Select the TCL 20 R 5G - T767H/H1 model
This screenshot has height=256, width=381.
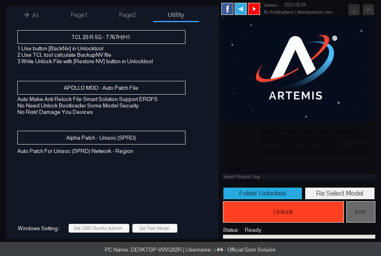click(x=101, y=37)
